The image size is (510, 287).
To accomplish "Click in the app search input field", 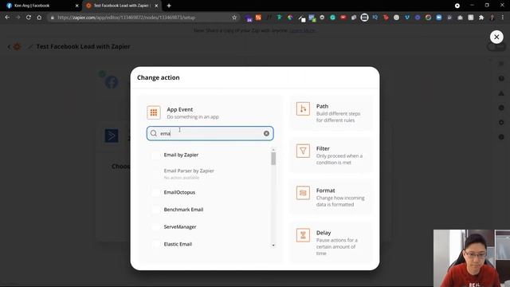I will coord(210,133).
